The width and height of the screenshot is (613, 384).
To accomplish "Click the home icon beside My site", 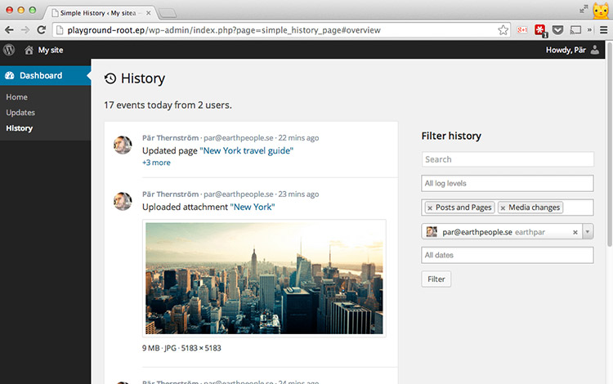I will click(29, 50).
